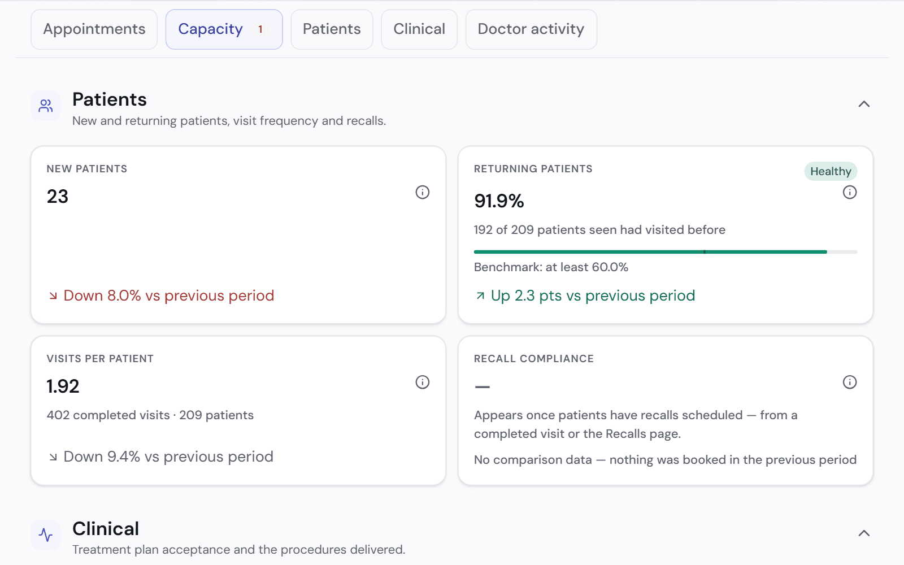
Task: Click the Healthy status badge
Action: (x=831, y=171)
